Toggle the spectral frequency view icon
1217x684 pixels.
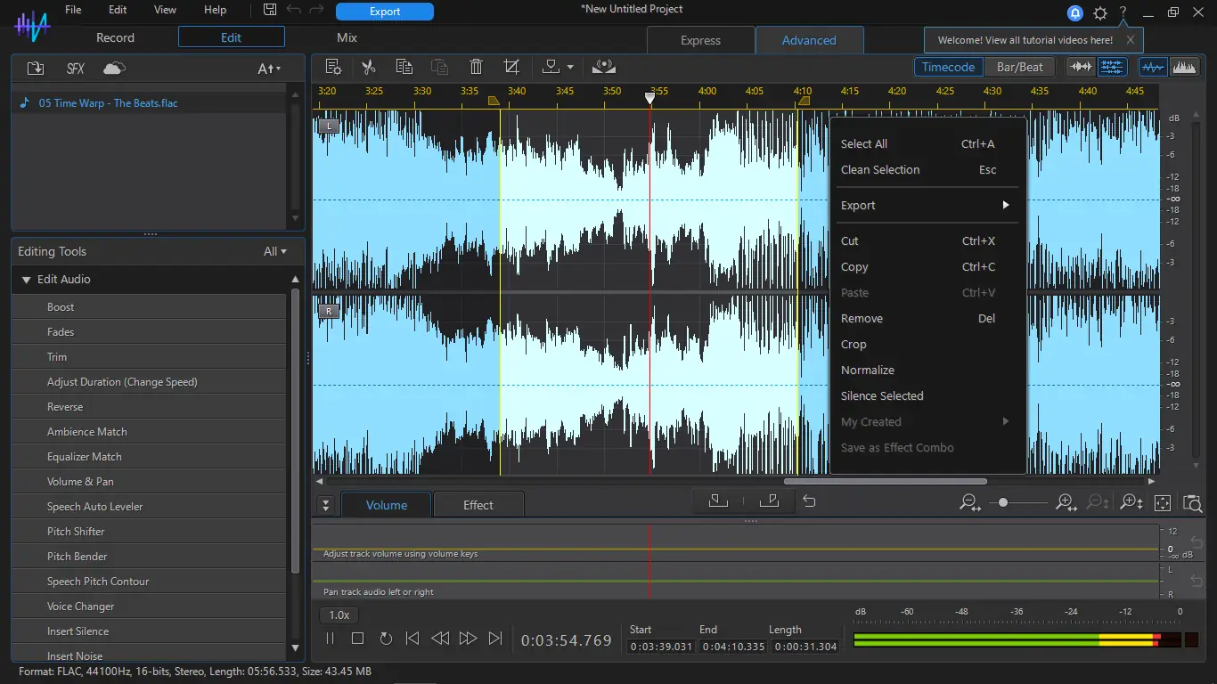pos(1183,67)
